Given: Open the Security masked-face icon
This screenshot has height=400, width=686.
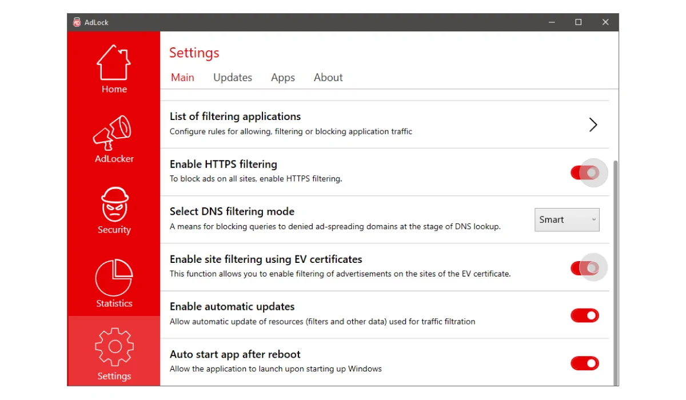Looking at the screenshot, I should [114, 204].
